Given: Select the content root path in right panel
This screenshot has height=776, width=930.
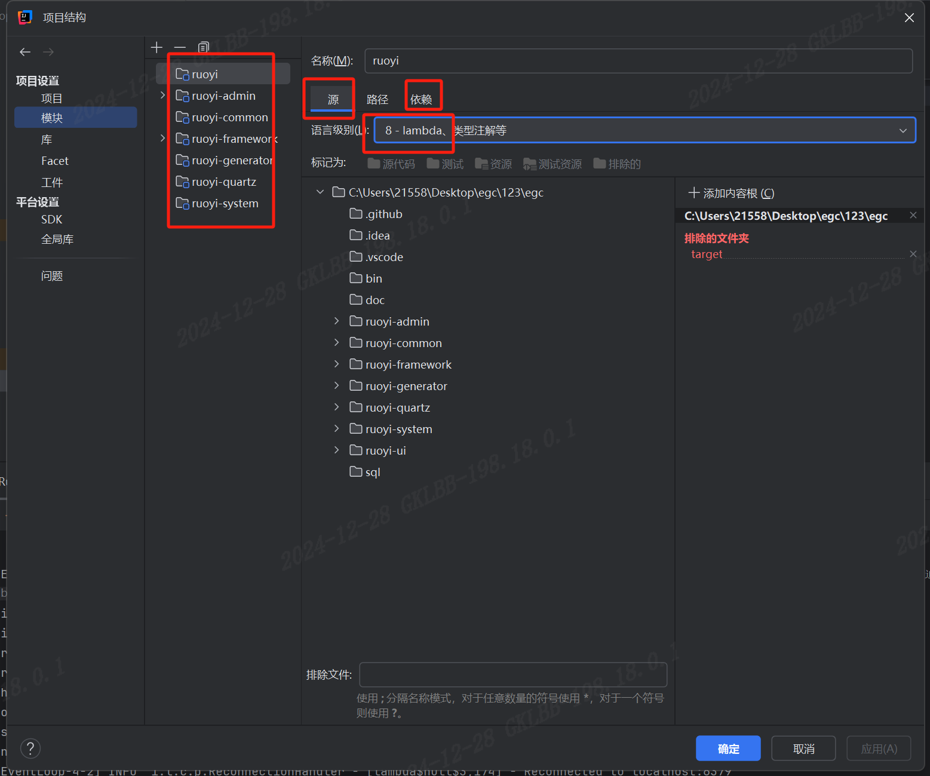Looking at the screenshot, I should (786, 216).
